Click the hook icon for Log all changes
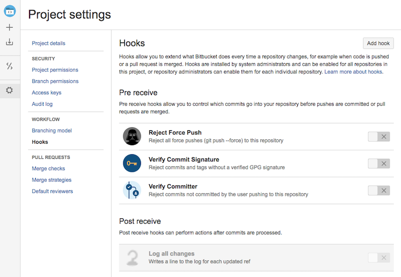 132,257
